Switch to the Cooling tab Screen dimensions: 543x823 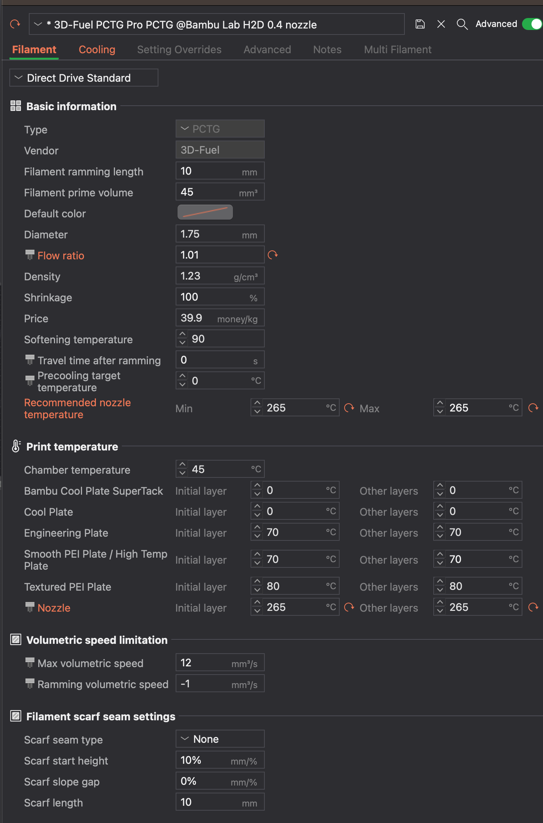[97, 49]
